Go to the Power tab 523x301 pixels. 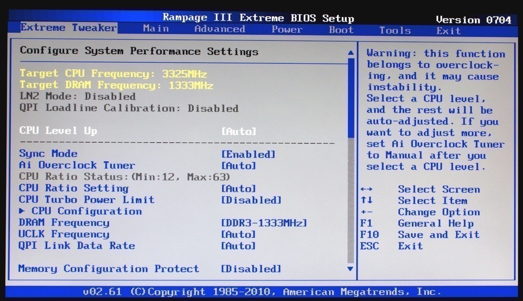pyautogui.click(x=287, y=30)
